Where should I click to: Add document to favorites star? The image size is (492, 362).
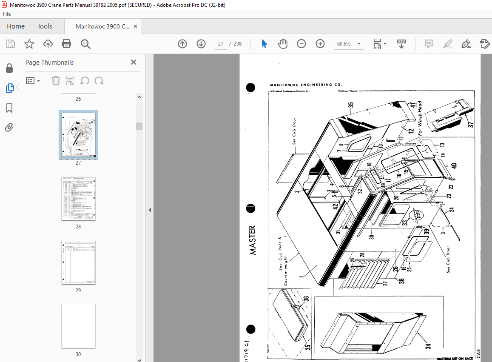tap(29, 44)
